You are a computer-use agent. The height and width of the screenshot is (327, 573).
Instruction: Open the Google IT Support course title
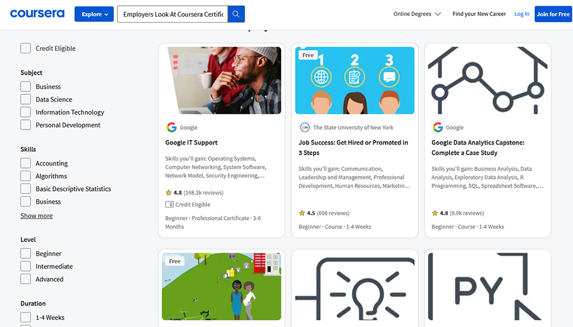pos(191,142)
